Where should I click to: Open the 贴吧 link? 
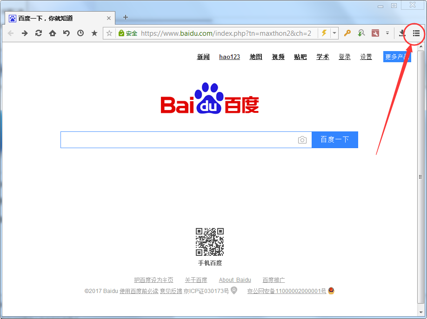[300, 57]
